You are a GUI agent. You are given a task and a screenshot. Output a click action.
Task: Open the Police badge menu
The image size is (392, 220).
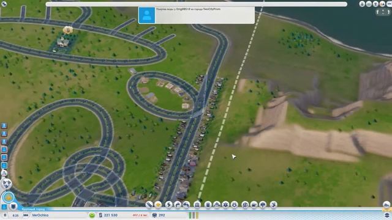point(235,205)
